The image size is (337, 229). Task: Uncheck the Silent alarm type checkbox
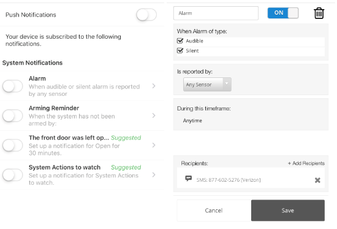180,50
